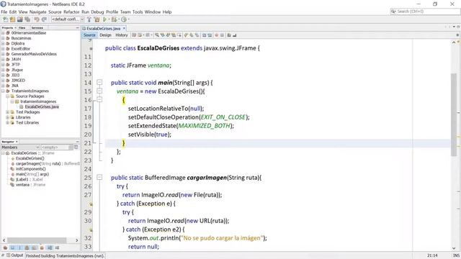Collapse the Source Packages node
The image size is (461, 259).
pos(8,96)
